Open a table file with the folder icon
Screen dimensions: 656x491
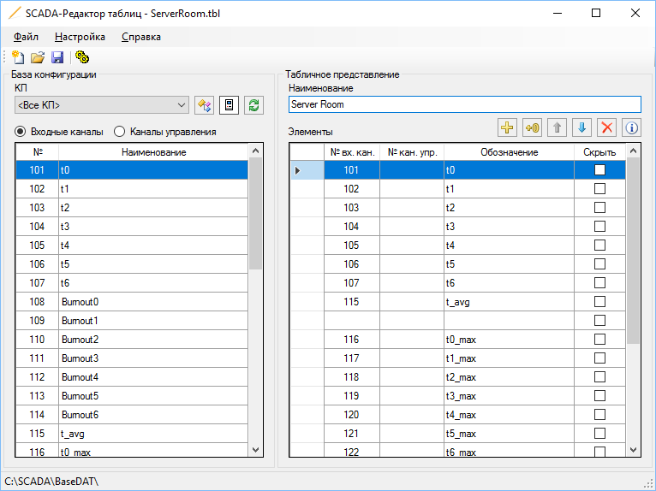click(x=38, y=57)
